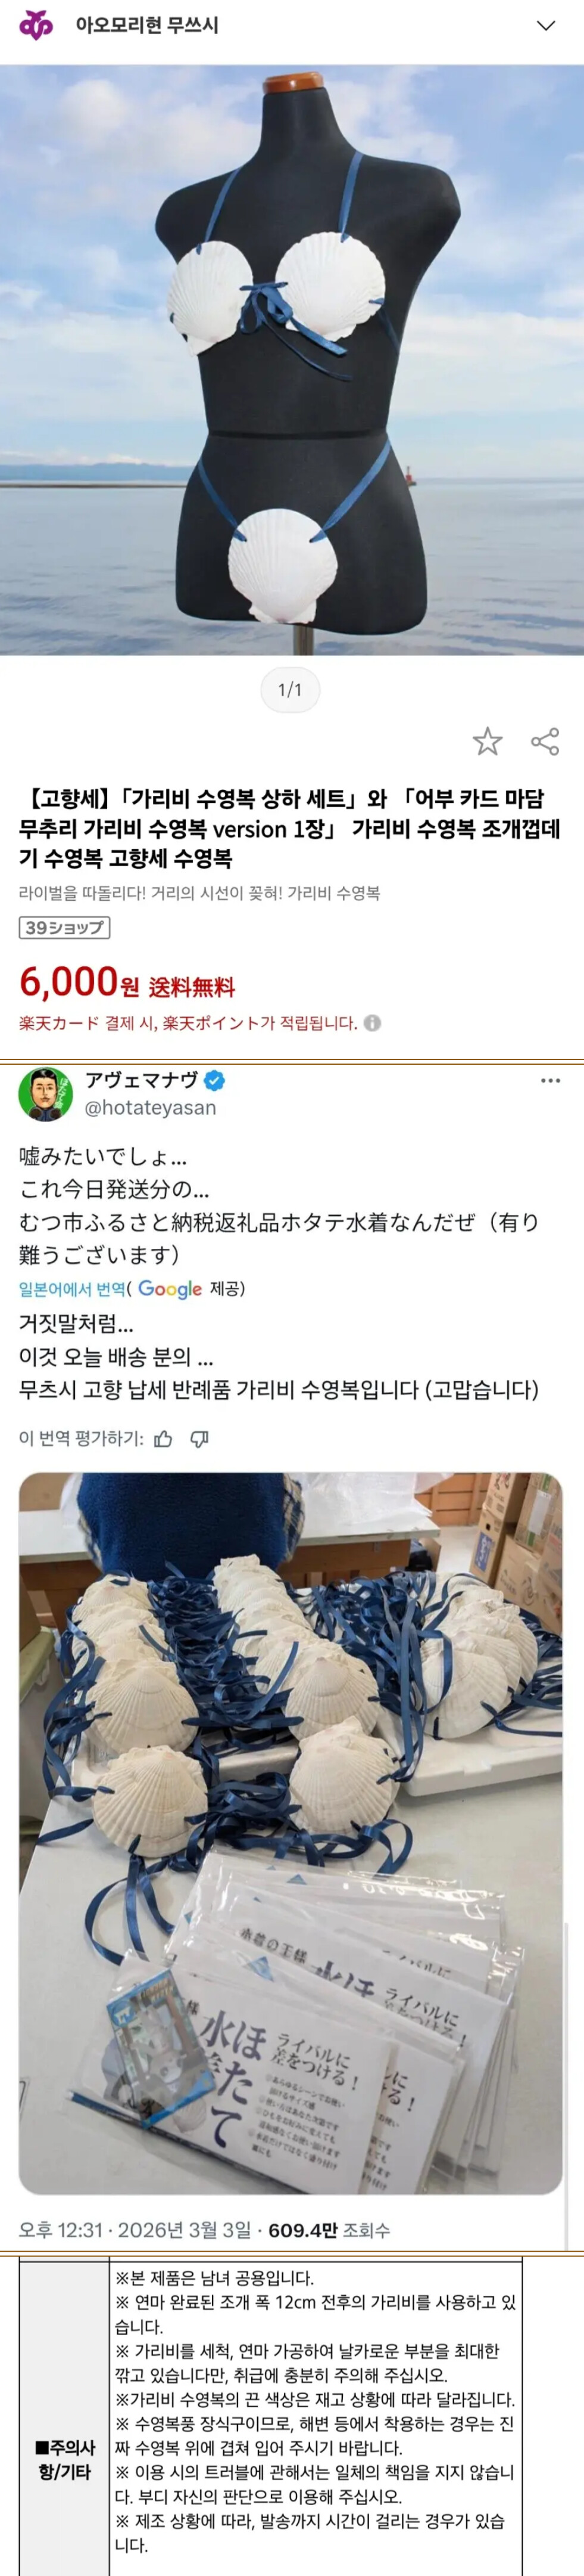Click the info icon after Rakuten points text
Screen dimensions: 584x2576
(372, 1023)
